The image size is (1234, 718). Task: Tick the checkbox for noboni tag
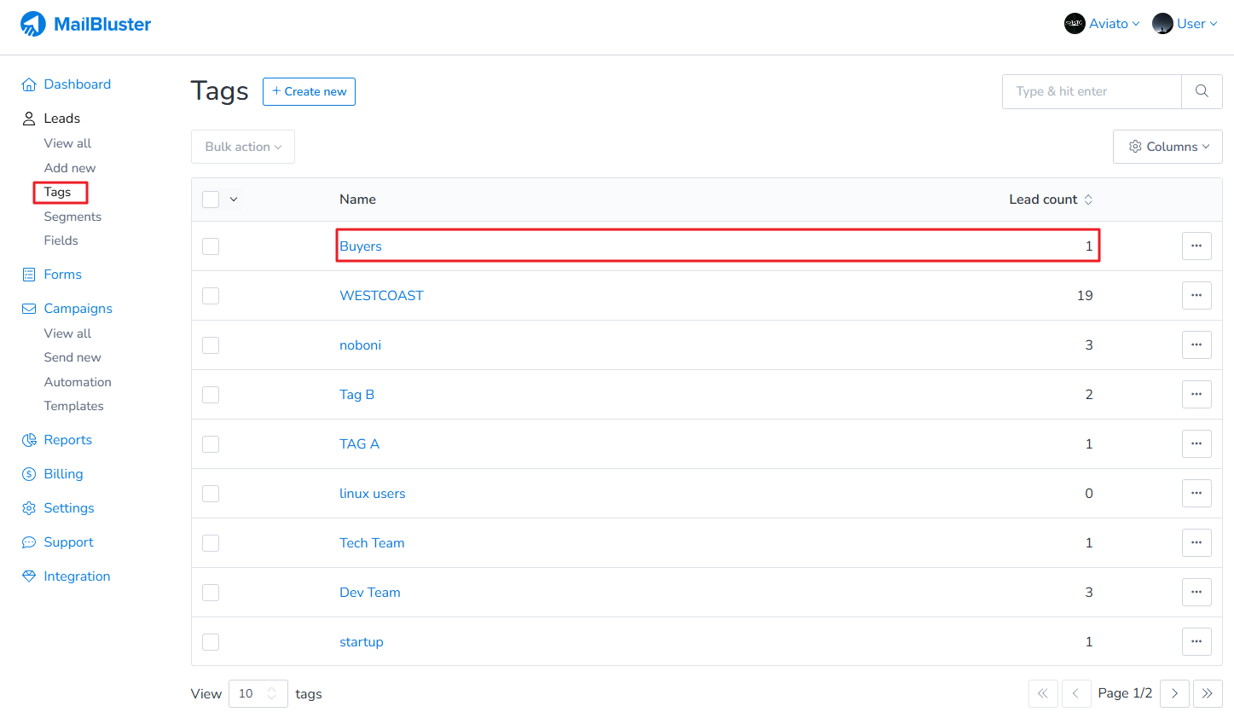[x=211, y=345]
